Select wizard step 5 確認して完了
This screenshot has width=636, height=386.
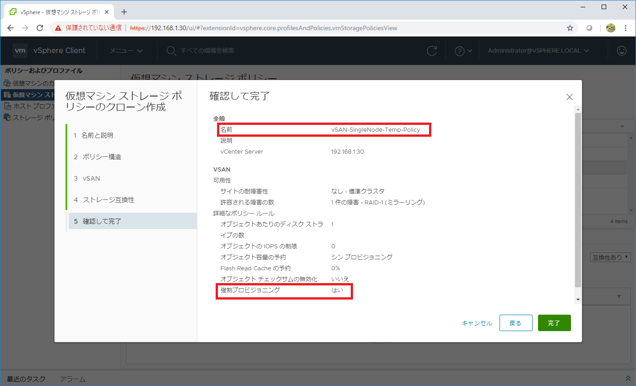(x=132, y=221)
